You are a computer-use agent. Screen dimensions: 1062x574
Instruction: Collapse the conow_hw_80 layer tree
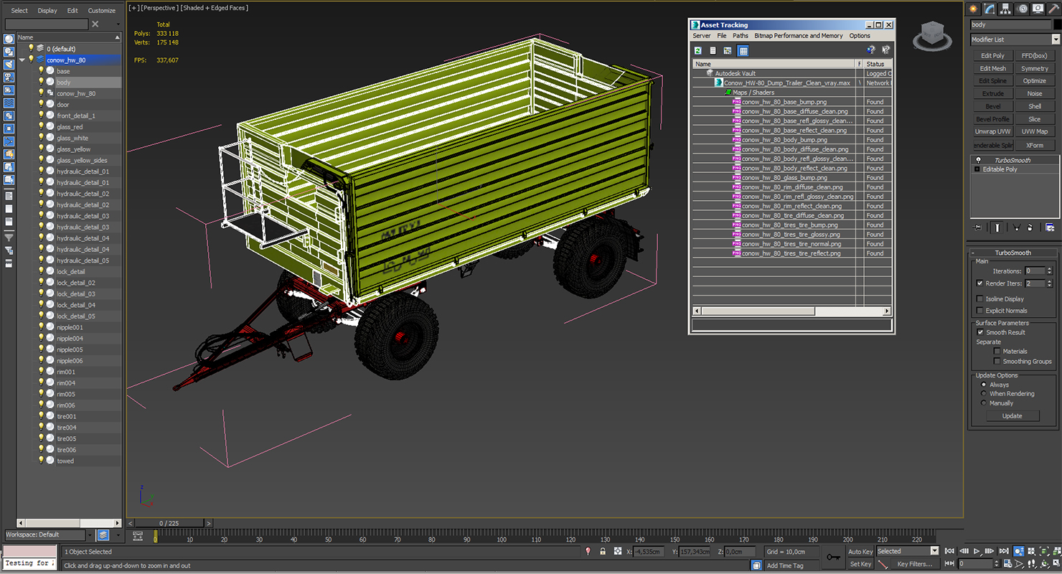pyautogui.click(x=22, y=60)
